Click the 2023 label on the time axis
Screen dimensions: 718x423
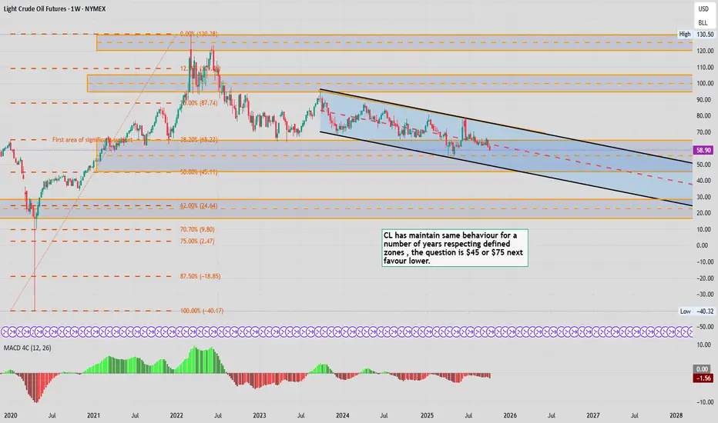click(259, 415)
